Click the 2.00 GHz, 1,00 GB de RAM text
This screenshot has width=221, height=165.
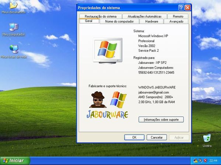click(157, 102)
